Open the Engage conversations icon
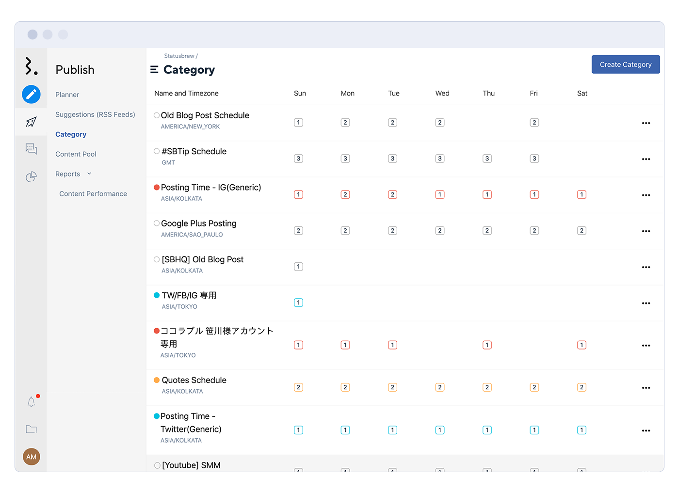 [x=31, y=149]
